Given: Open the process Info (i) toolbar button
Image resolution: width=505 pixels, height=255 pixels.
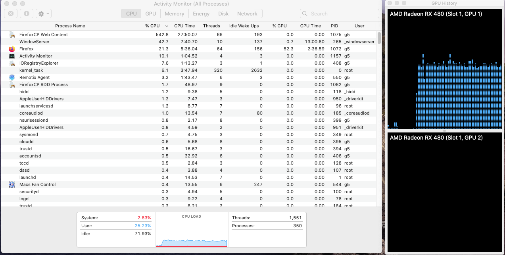Looking at the screenshot, I should [x=27, y=13].
